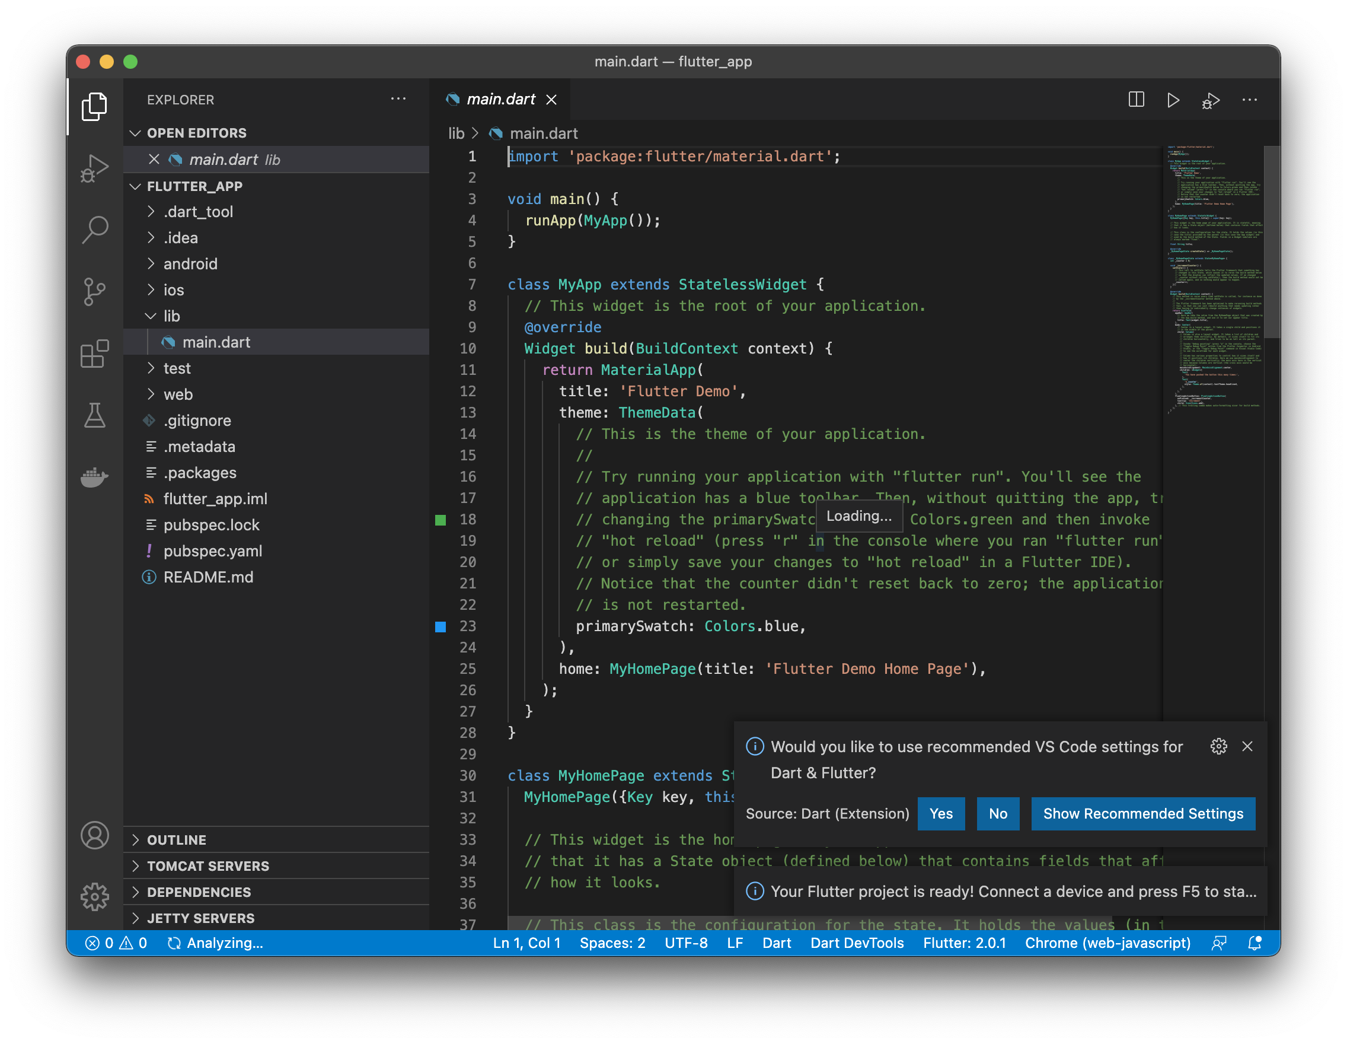Open the notifications bell in status bar

pos(1255,943)
